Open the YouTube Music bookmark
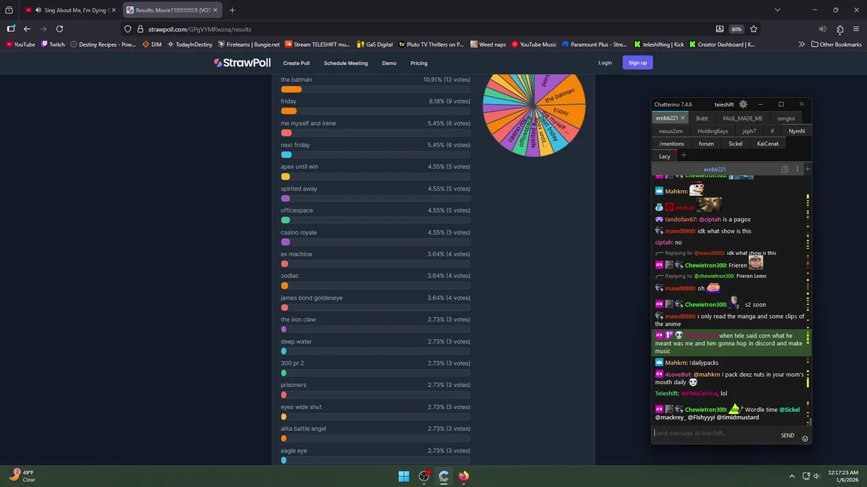Screen dimensions: 867x487 coord(534,45)
